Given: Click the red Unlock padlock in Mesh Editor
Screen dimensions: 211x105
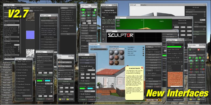Looking at the screenshot, I should tap(198, 50).
